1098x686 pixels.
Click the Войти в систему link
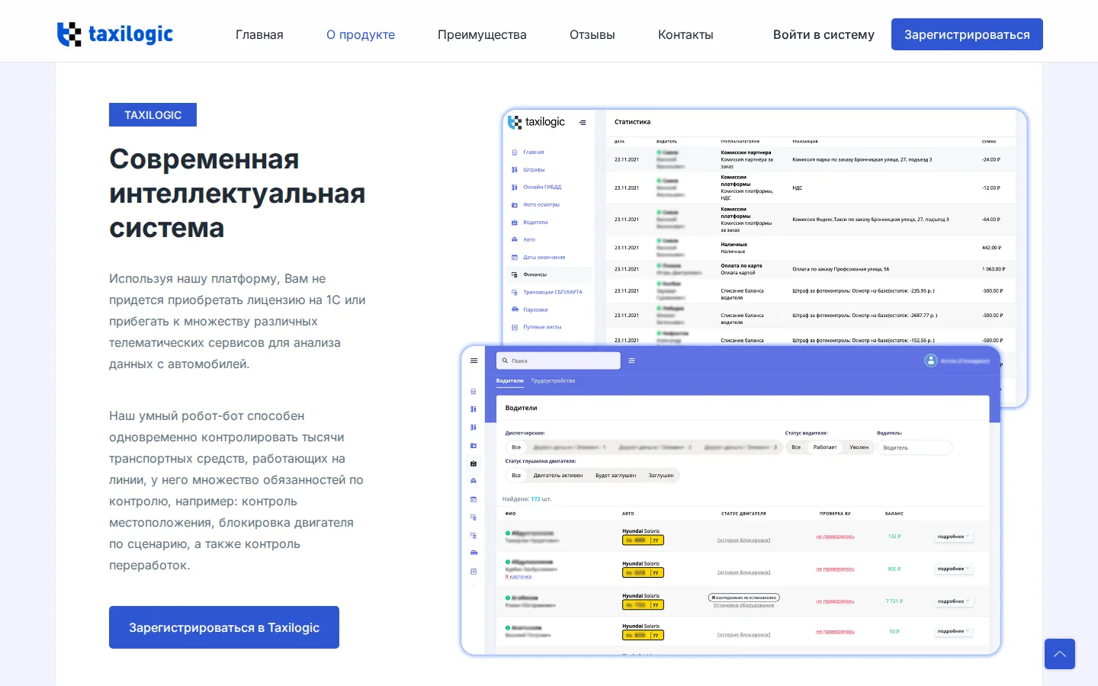[823, 34]
